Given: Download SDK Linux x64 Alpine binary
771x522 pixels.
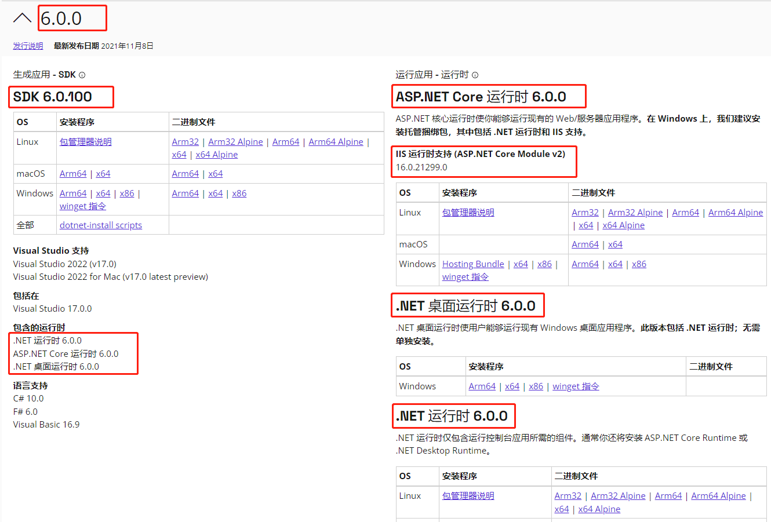Looking at the screenshot, I should click(217, 155).
